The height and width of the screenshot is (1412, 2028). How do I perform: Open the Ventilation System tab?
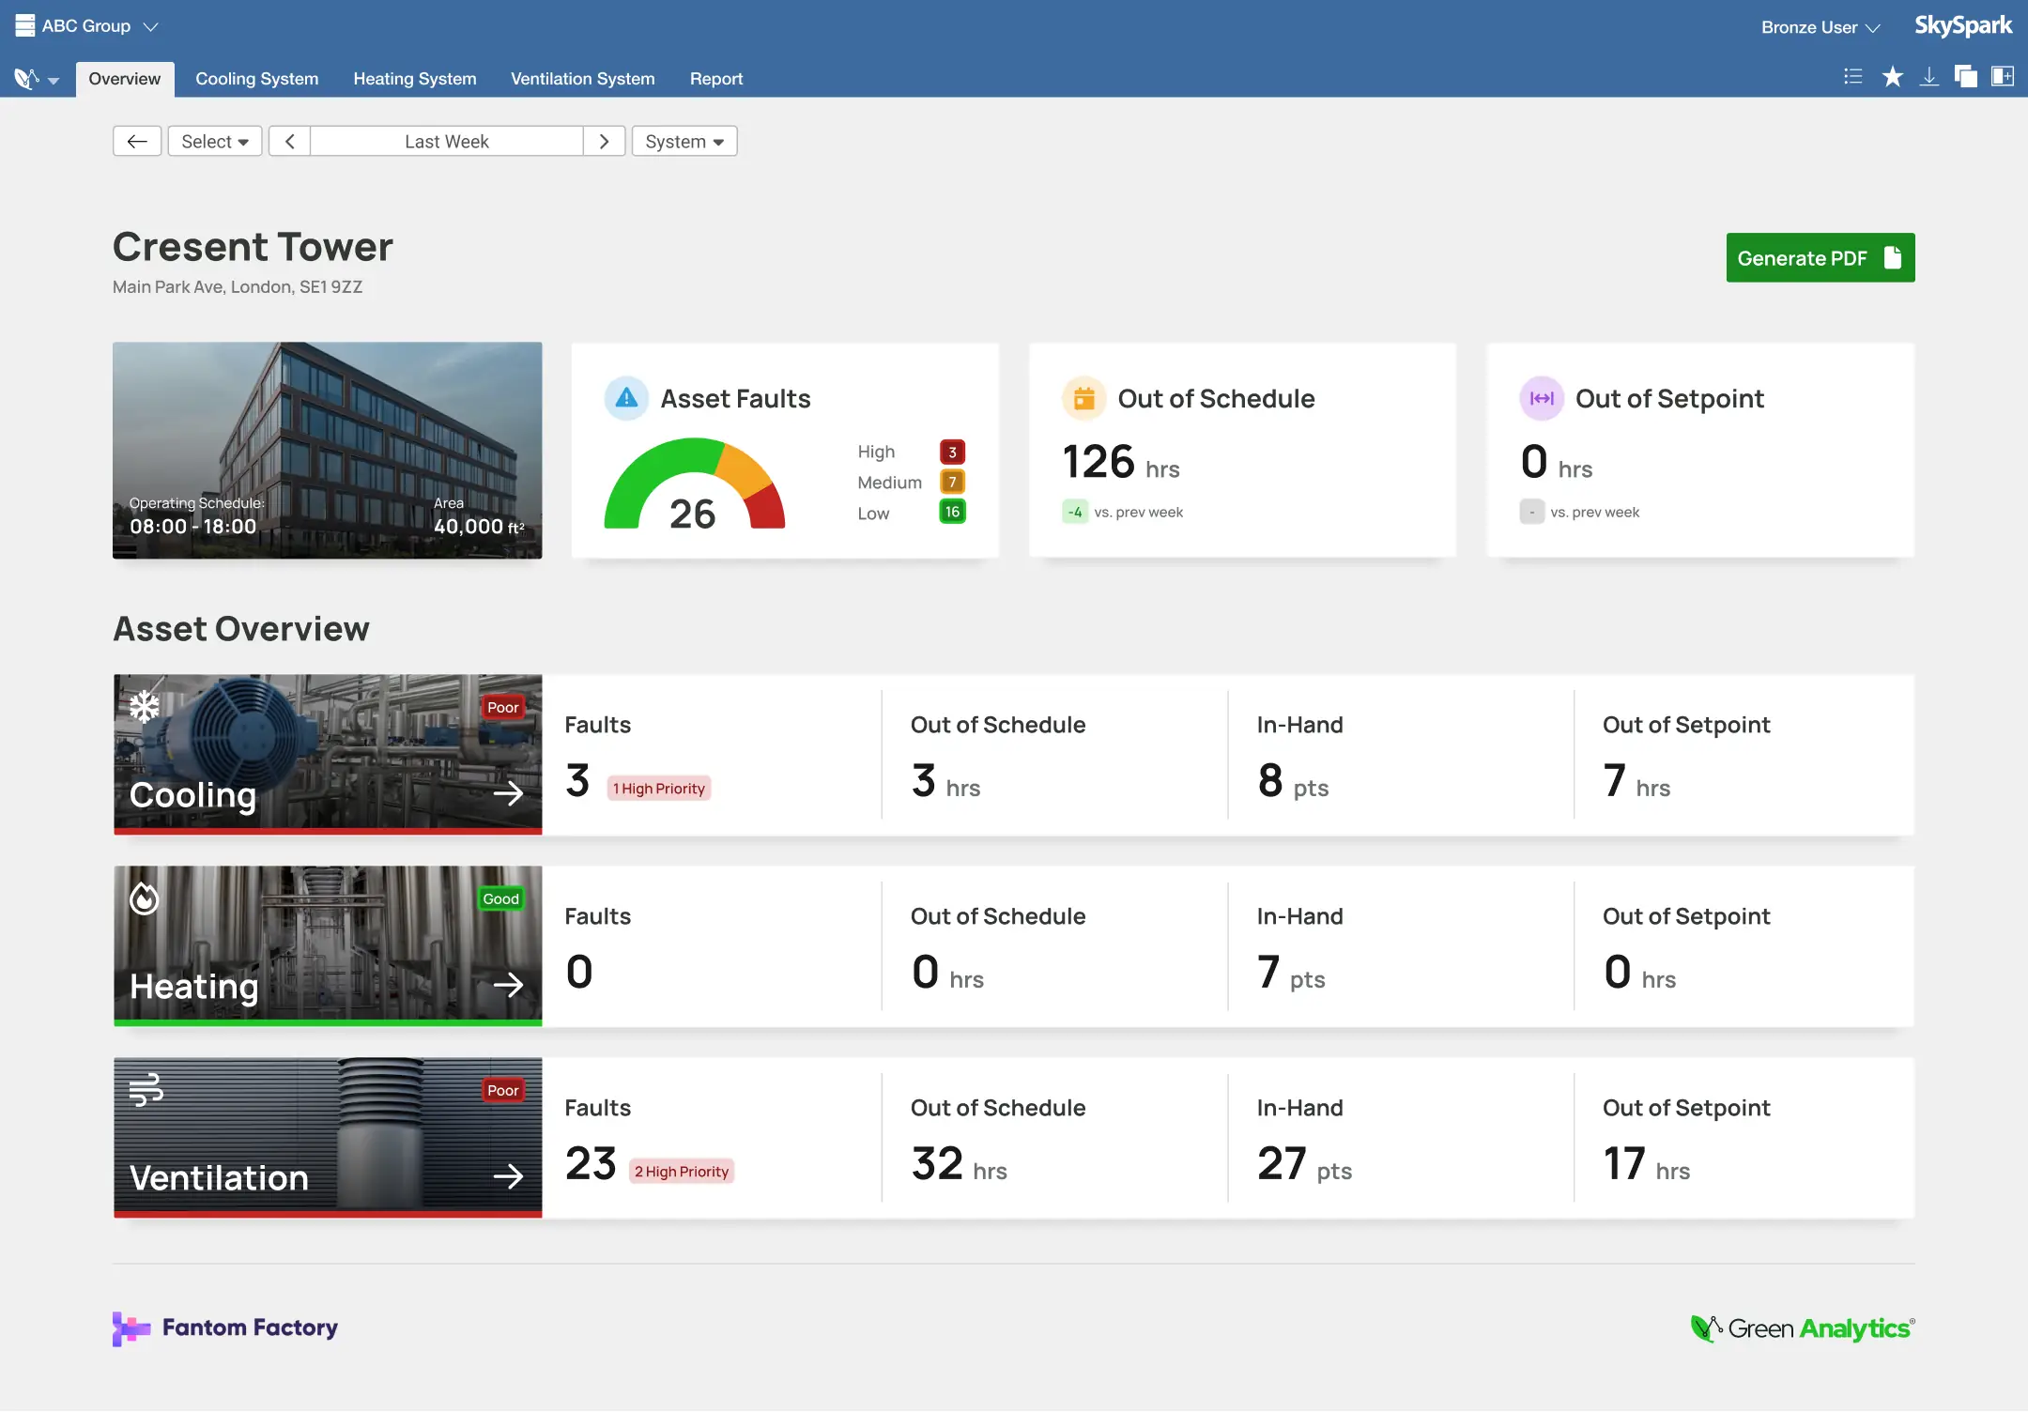[581, 78]
